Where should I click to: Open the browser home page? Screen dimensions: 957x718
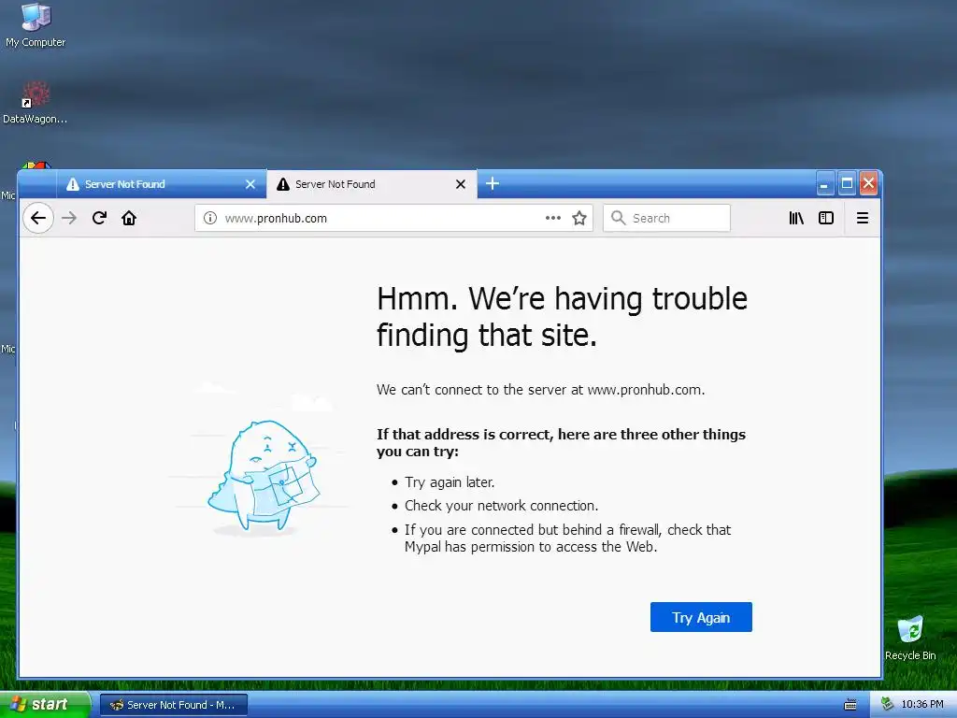[129, 218]
